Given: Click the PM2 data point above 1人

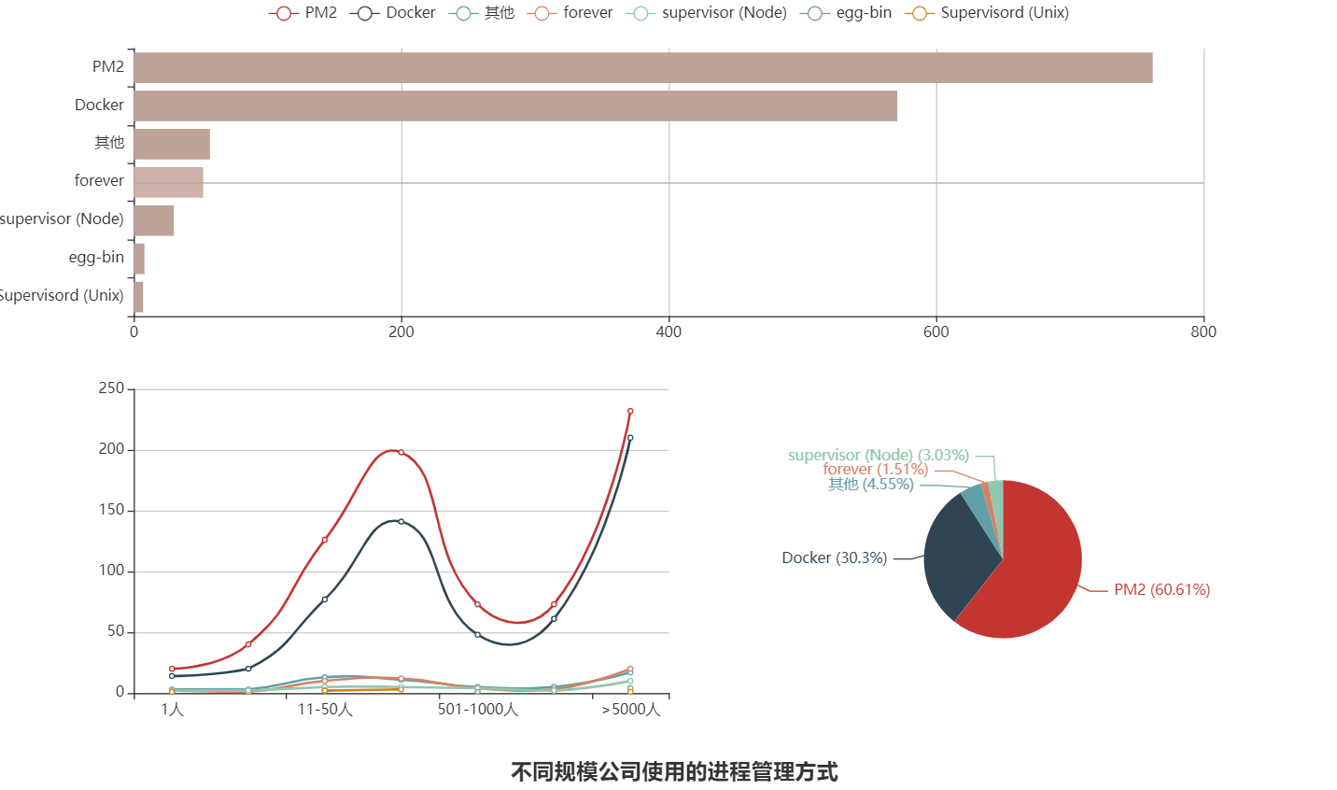Looking at the screenshot, I should point(172,669).
